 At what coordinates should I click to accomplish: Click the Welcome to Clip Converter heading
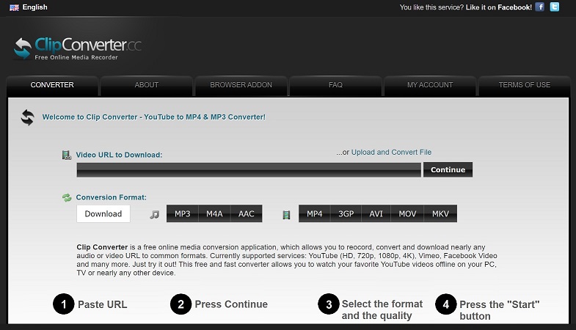(153, 117)
